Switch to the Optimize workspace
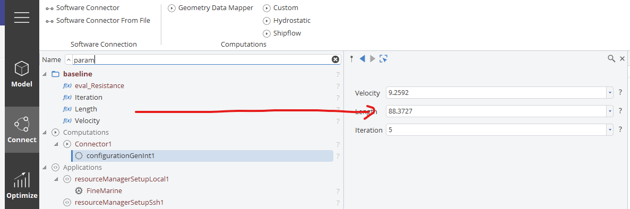 [22, 186]
